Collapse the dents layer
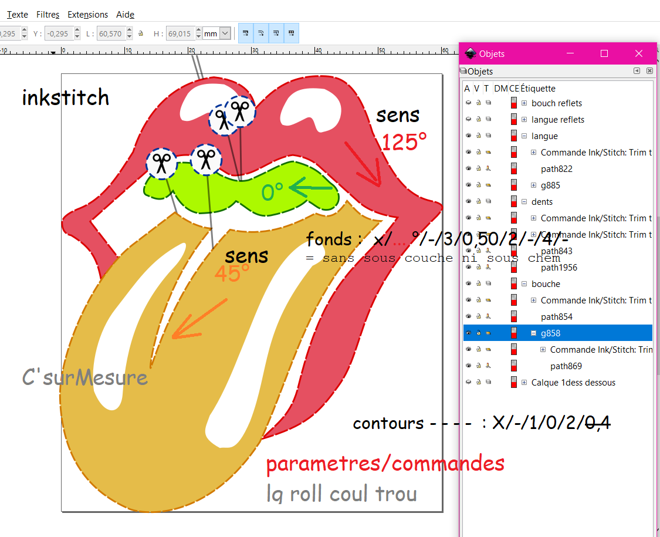This screenshot has height=537, width=660. point(524,201)
